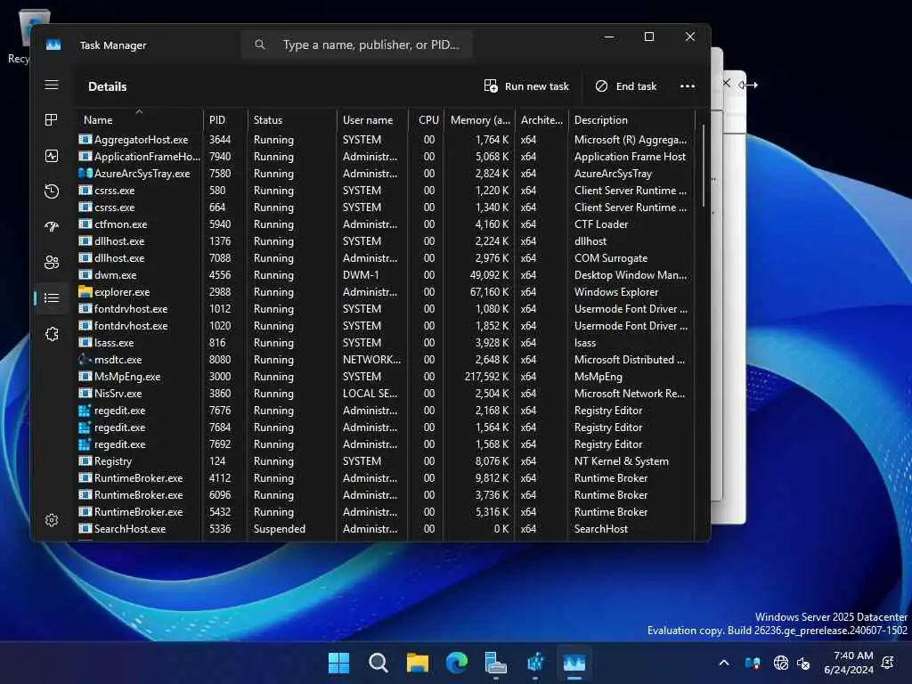Image resolution: width=912 pixels, height=684 pixels.
Task: Open File Explorer from the taskbar
Action: (x=418, y=663)
